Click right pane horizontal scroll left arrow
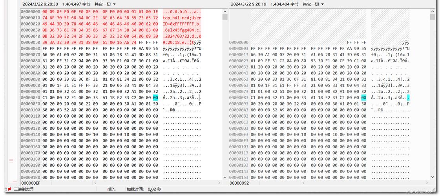 (303, 183)
